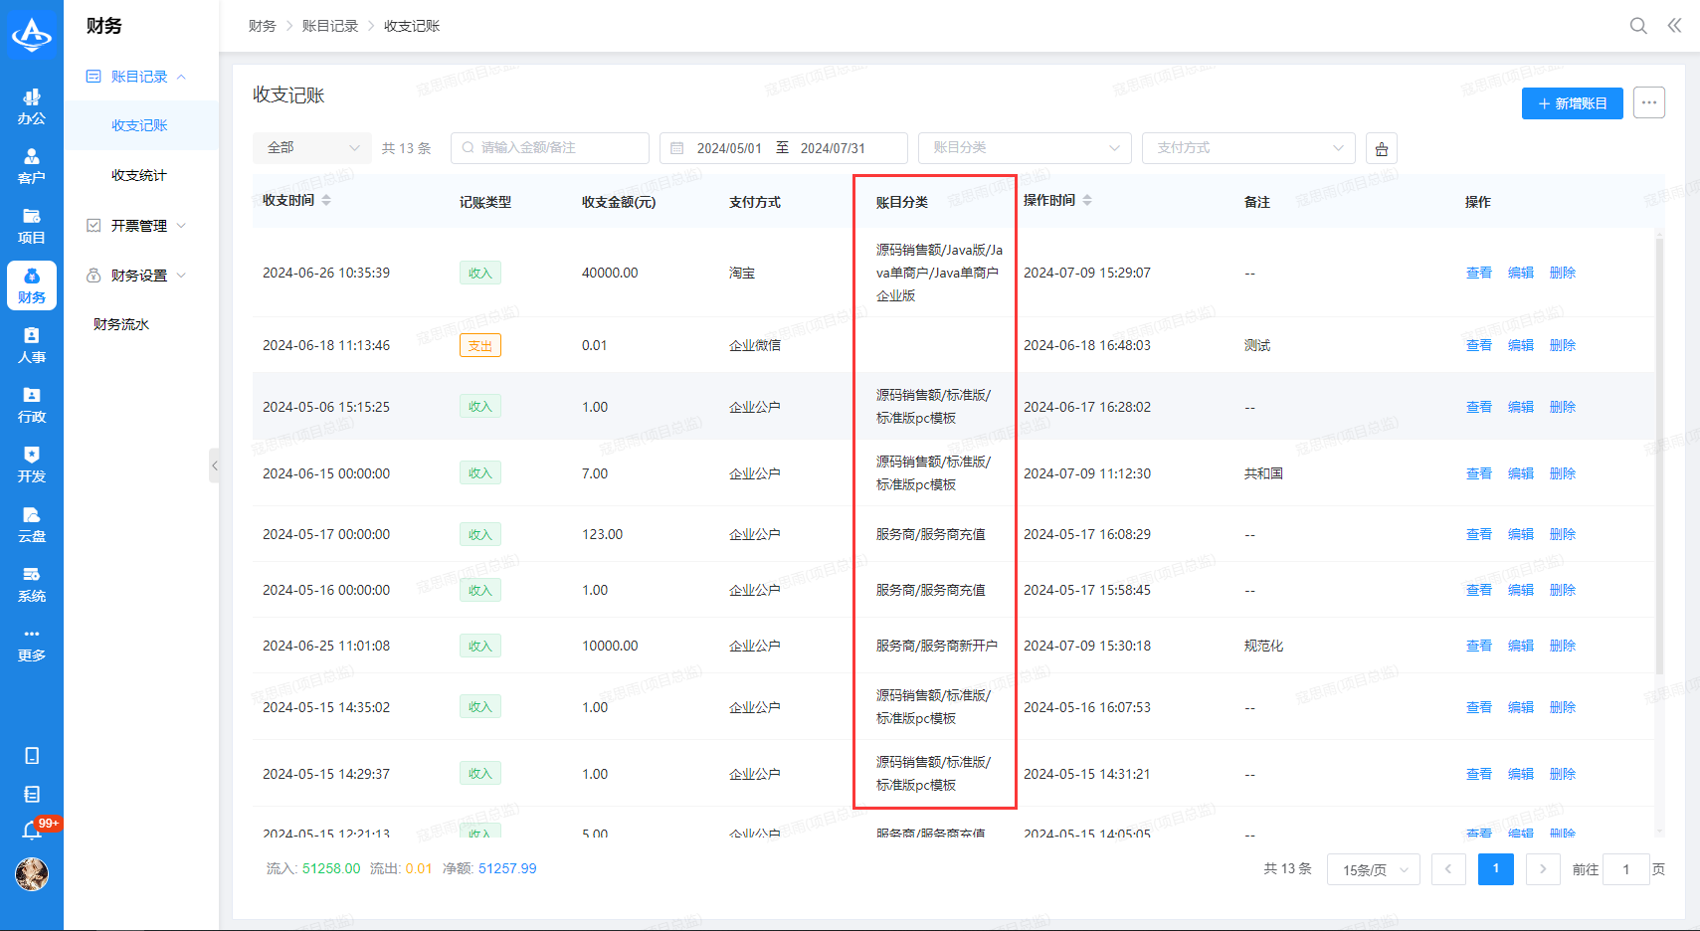Open notifications bell with 99+ badge
This screenshot has width=1700, height=931.
[x=32, y=831]
